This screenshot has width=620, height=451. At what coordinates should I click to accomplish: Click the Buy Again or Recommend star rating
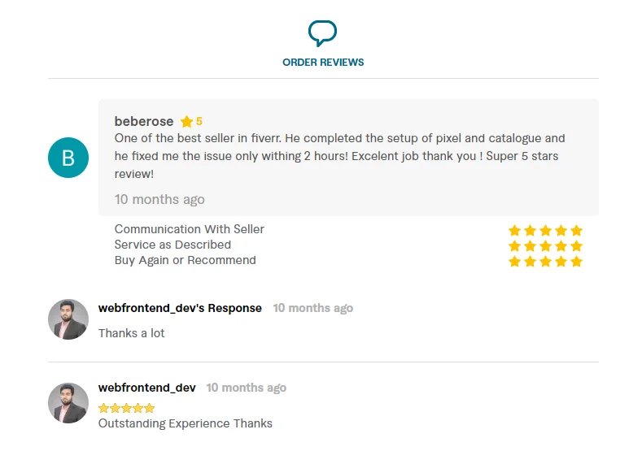545,262
